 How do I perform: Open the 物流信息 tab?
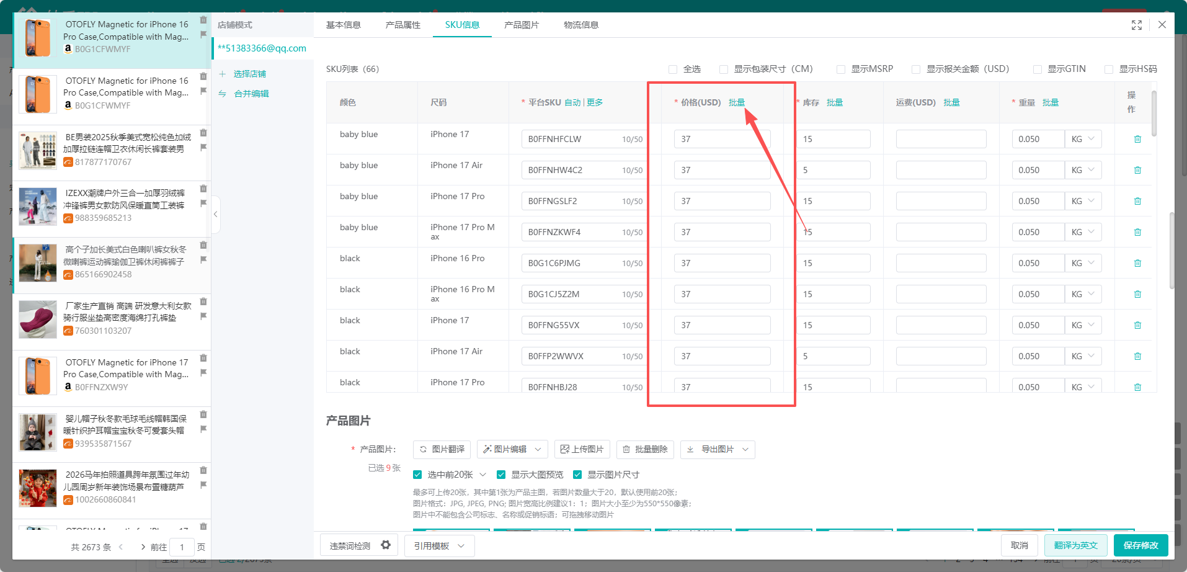581,25
